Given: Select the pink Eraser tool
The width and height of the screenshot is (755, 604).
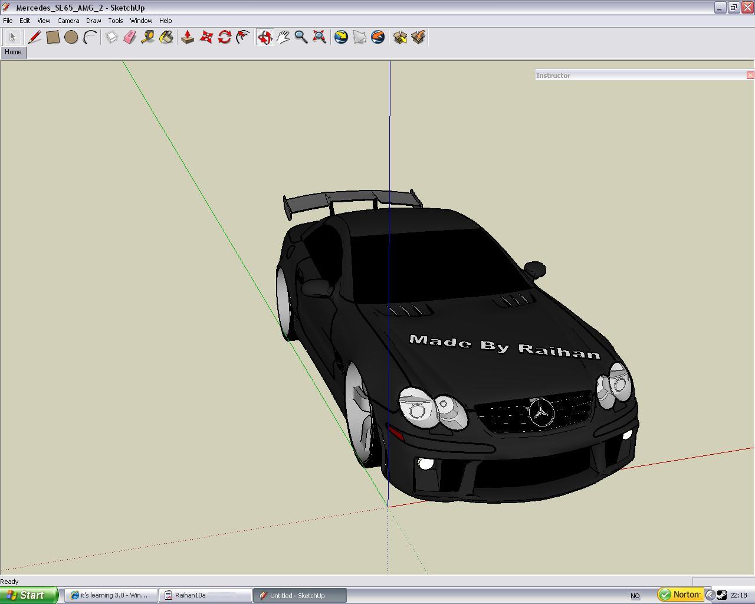Looking at the screenshot, I should coord(130,37).
